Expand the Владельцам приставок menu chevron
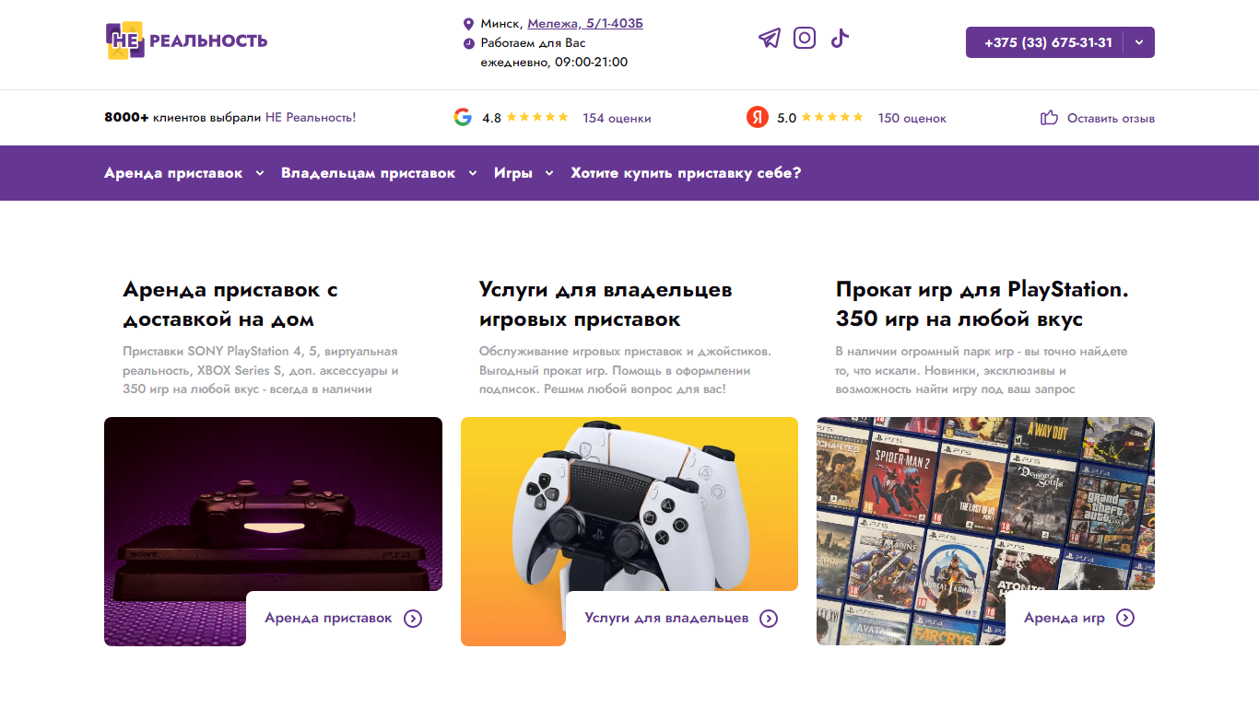The height and width of the screenshot is (707, 1259). point(473,173)
